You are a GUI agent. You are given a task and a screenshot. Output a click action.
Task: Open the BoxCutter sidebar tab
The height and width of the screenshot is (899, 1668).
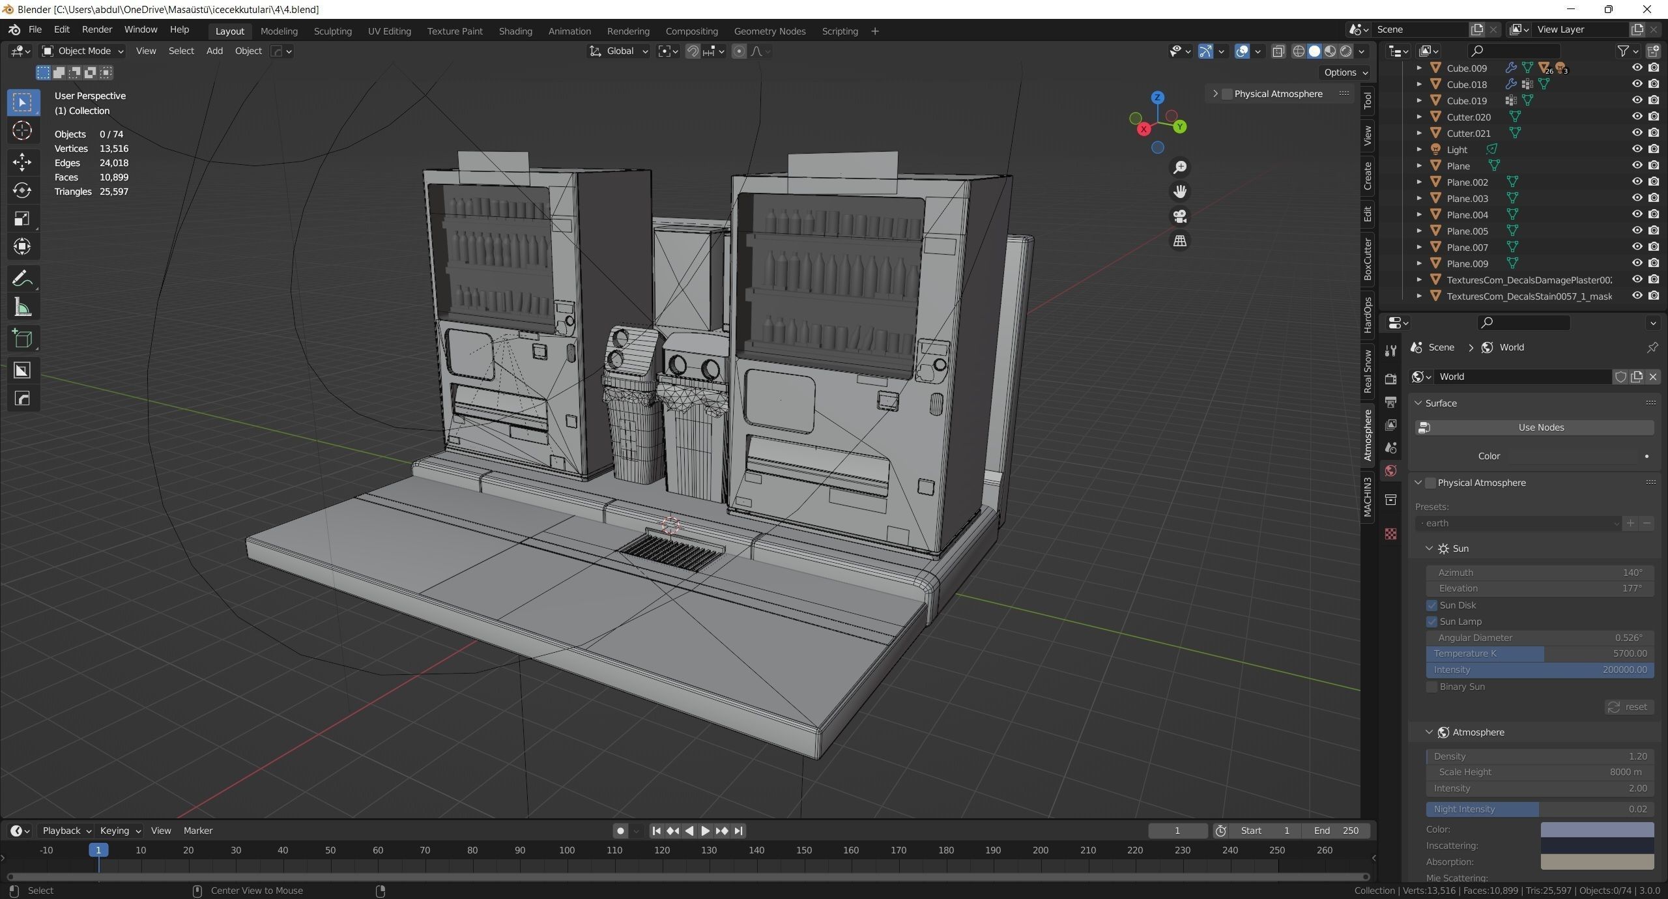click(x=1368, y=259)
